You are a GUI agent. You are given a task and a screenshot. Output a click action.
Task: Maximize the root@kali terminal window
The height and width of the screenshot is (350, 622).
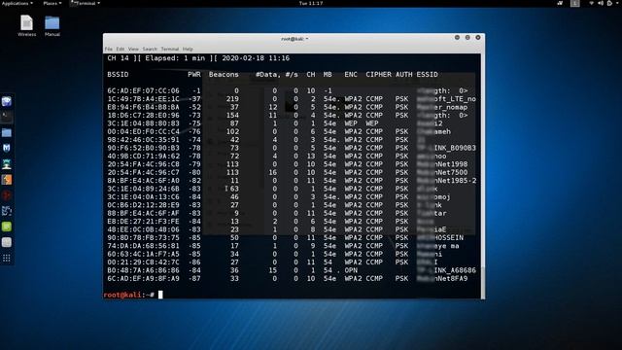[467, 37]
